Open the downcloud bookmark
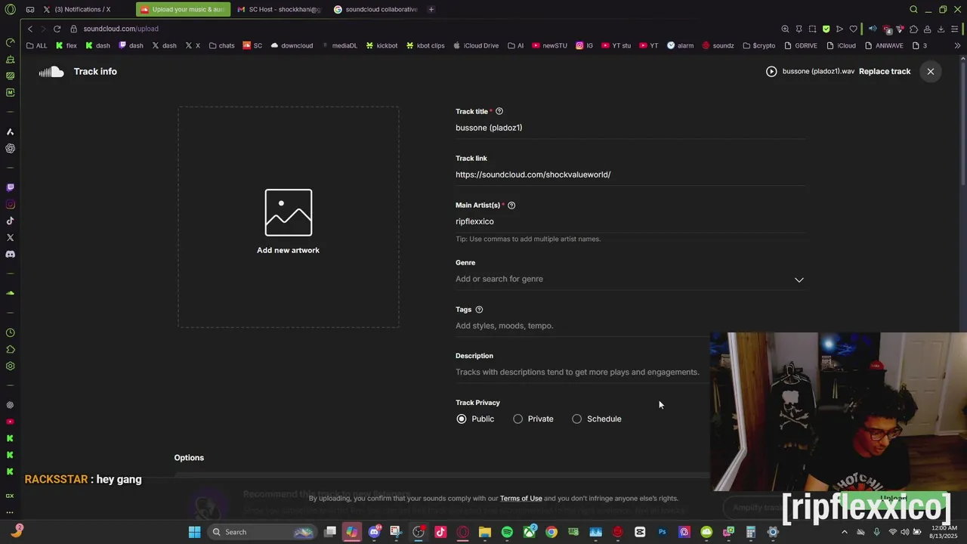The image size is (967, 544). 292,45
